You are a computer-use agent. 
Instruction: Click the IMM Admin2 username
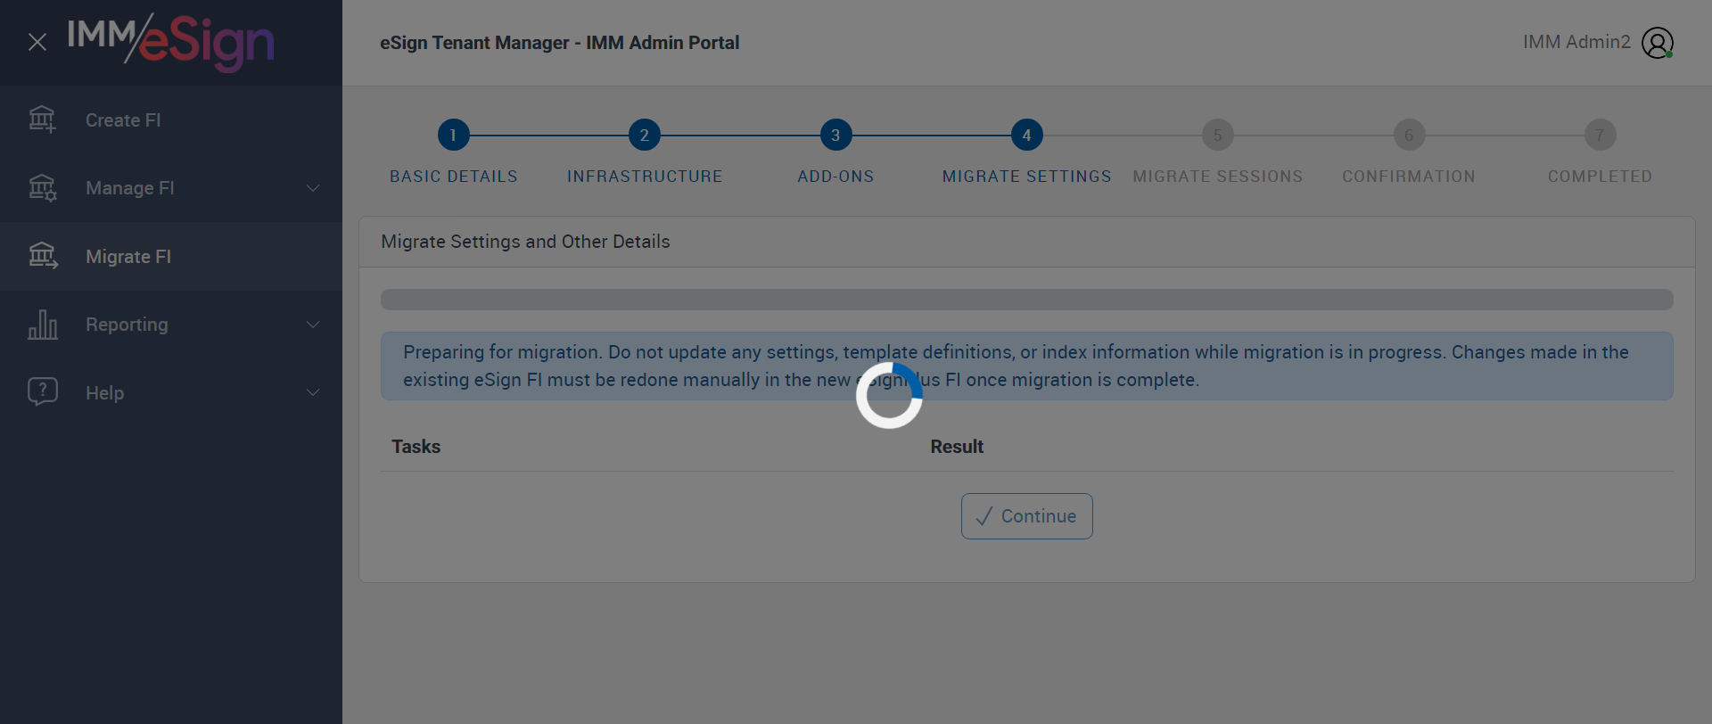coord(1576,42)
